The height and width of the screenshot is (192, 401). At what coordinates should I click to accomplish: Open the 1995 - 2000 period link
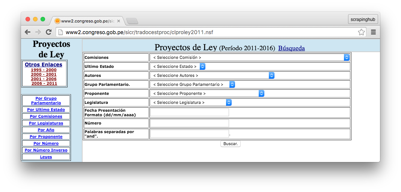tap(44, 70)
